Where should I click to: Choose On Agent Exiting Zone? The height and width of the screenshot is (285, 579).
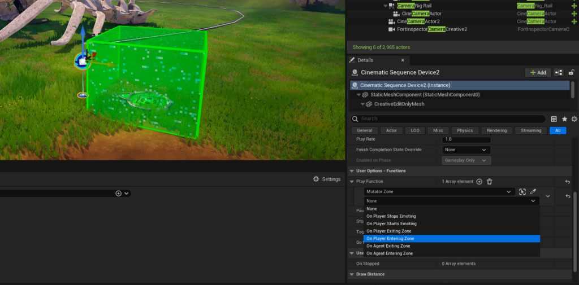452,246
